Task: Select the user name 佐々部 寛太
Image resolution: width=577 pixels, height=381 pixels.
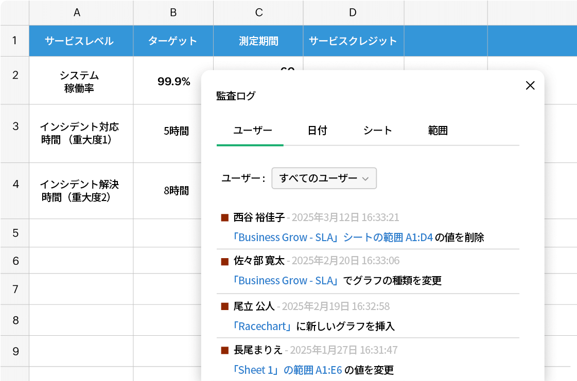Action: (259, 261)
